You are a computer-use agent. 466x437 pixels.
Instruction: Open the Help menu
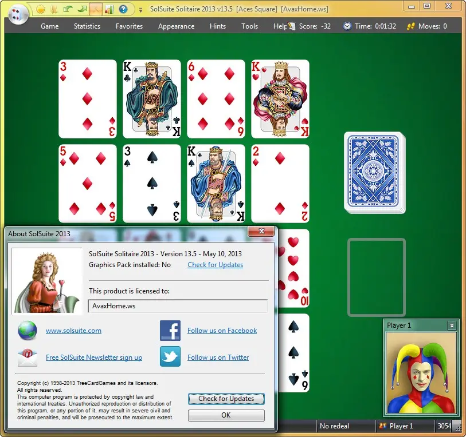coord(280,26)
